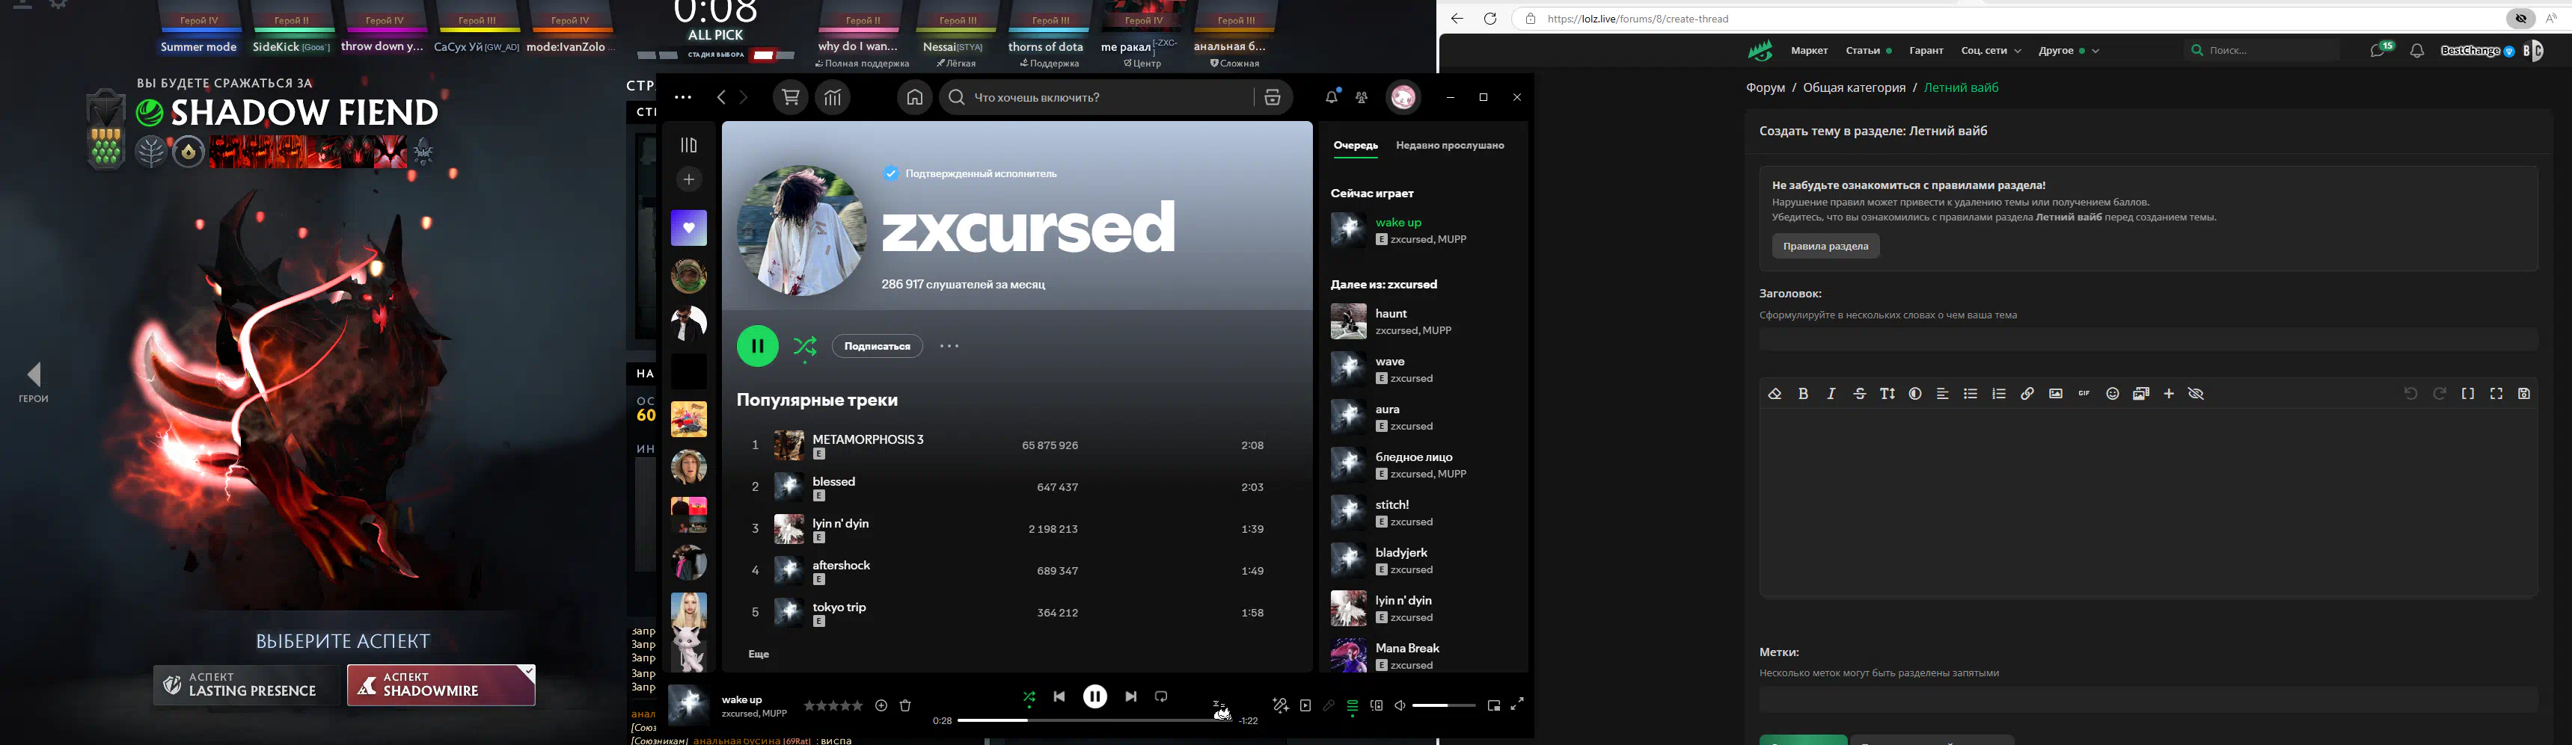The width and height of the screenshot is (2572, 745).
Task: Select 'Mana Break' in the queue
Action: (1424, 656)
